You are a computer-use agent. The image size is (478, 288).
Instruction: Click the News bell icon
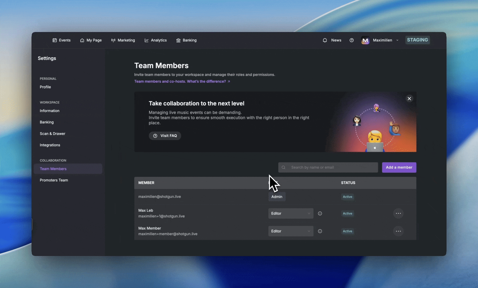pyautogui.click(x=325, y=40)
